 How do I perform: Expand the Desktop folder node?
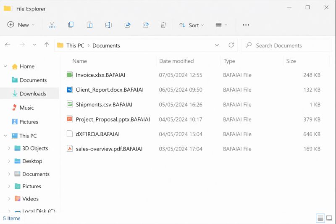point(9,161)
